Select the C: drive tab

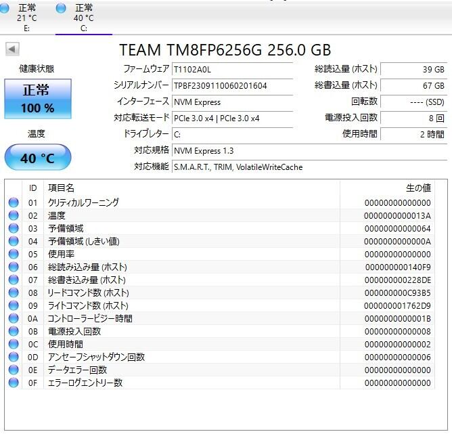[x=84, y=18]
